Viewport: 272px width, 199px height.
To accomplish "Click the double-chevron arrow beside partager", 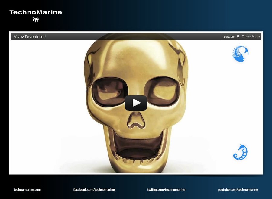I will tap(238, 36).
